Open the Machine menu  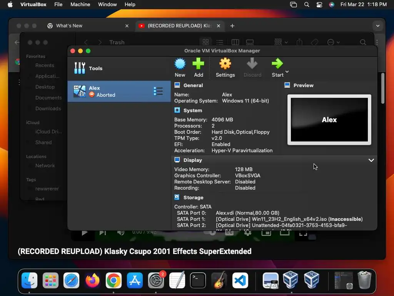pyautogui.click(x=80, y=5)
